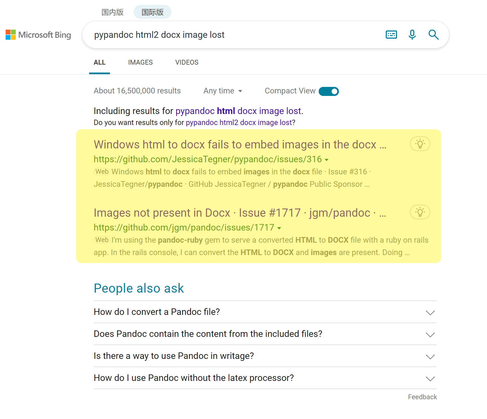Expand "Is there a way to use Pandoc in writage?"

pos(265,356)
